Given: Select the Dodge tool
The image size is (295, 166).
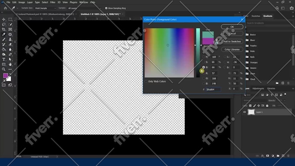Looking at the screenshot, I should point(3,54).
